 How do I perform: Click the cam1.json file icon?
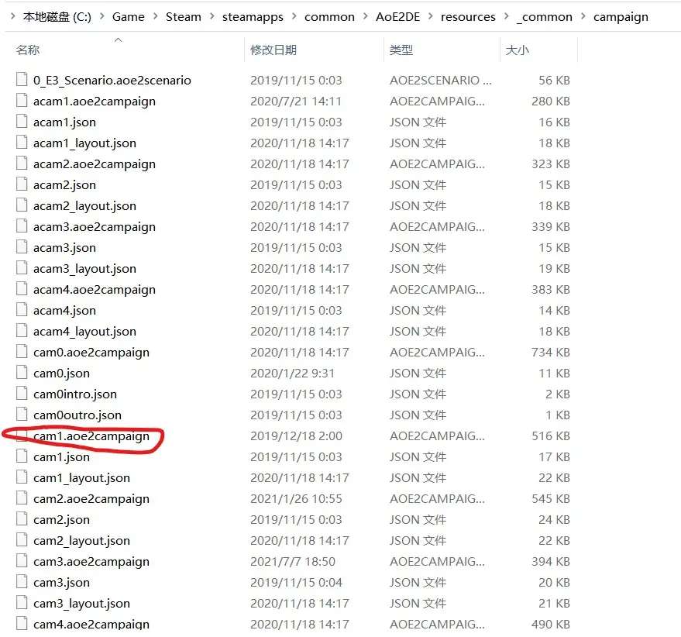pyautogui.click(x=22, y=456)
